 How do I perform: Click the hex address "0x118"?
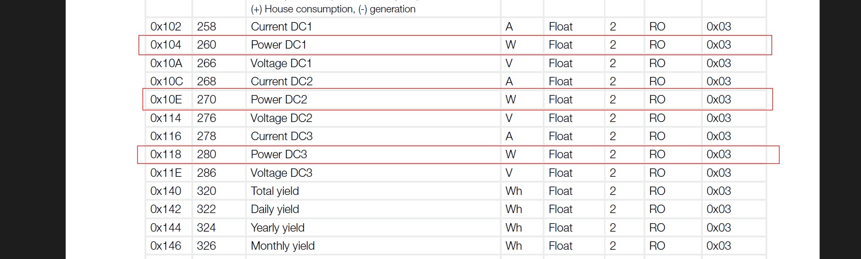click(x=166, y=155)
